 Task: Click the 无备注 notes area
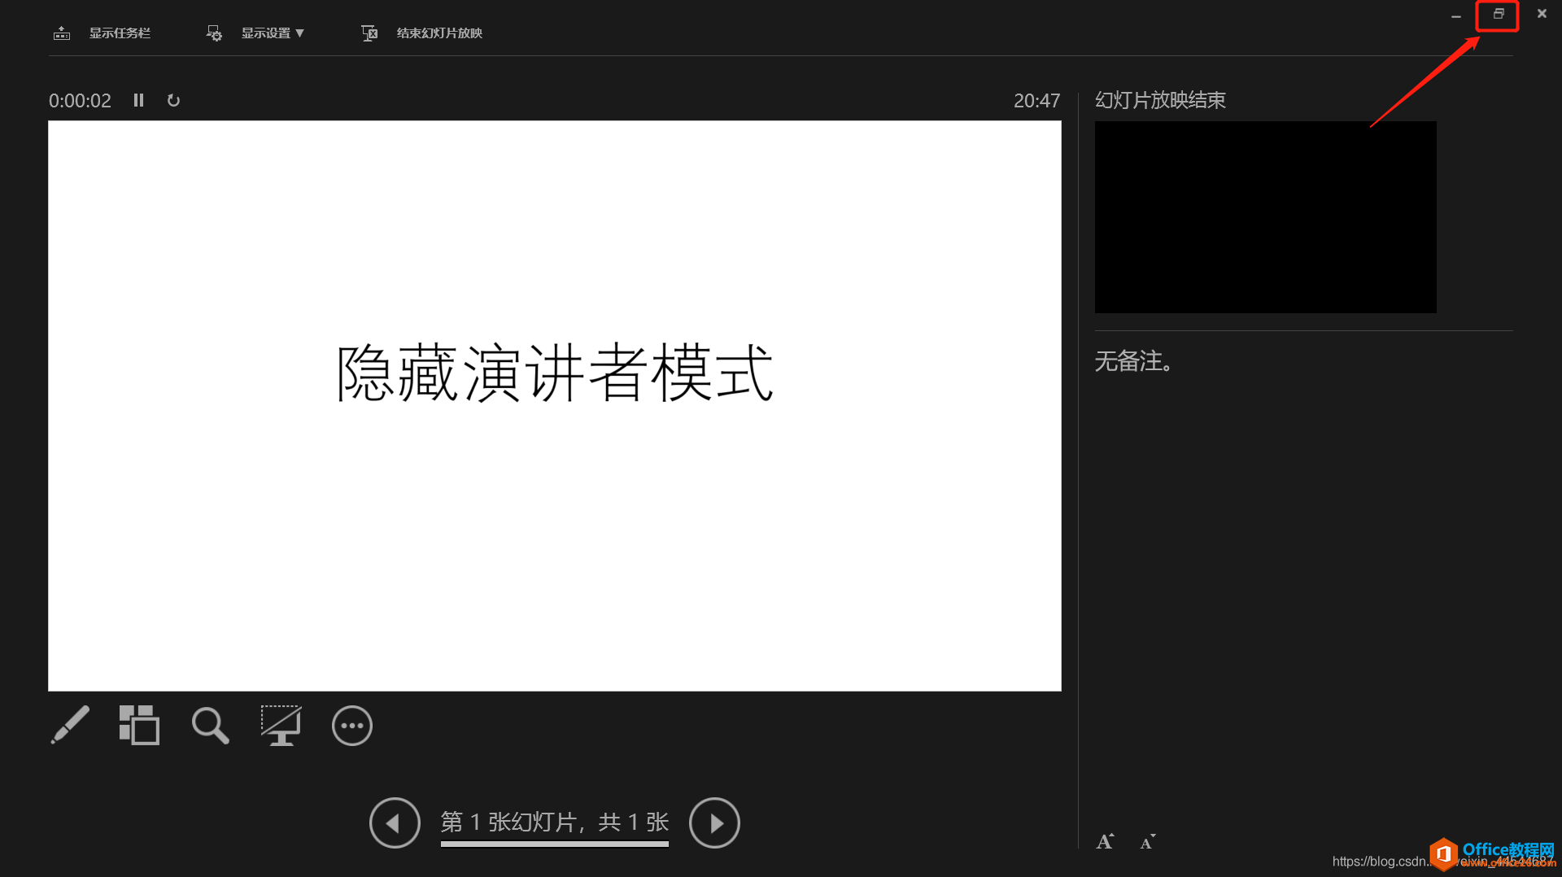(x=1133, y=362)
